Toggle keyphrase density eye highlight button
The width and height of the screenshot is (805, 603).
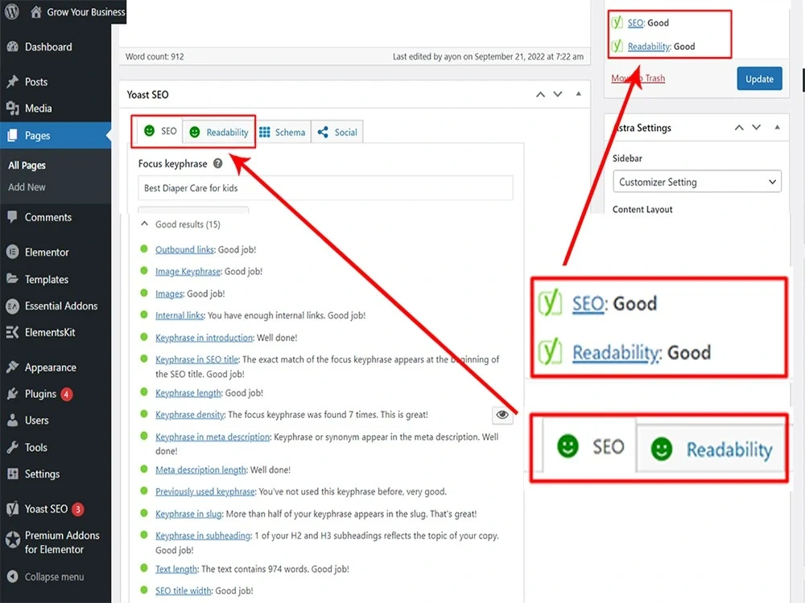[502, 415]
